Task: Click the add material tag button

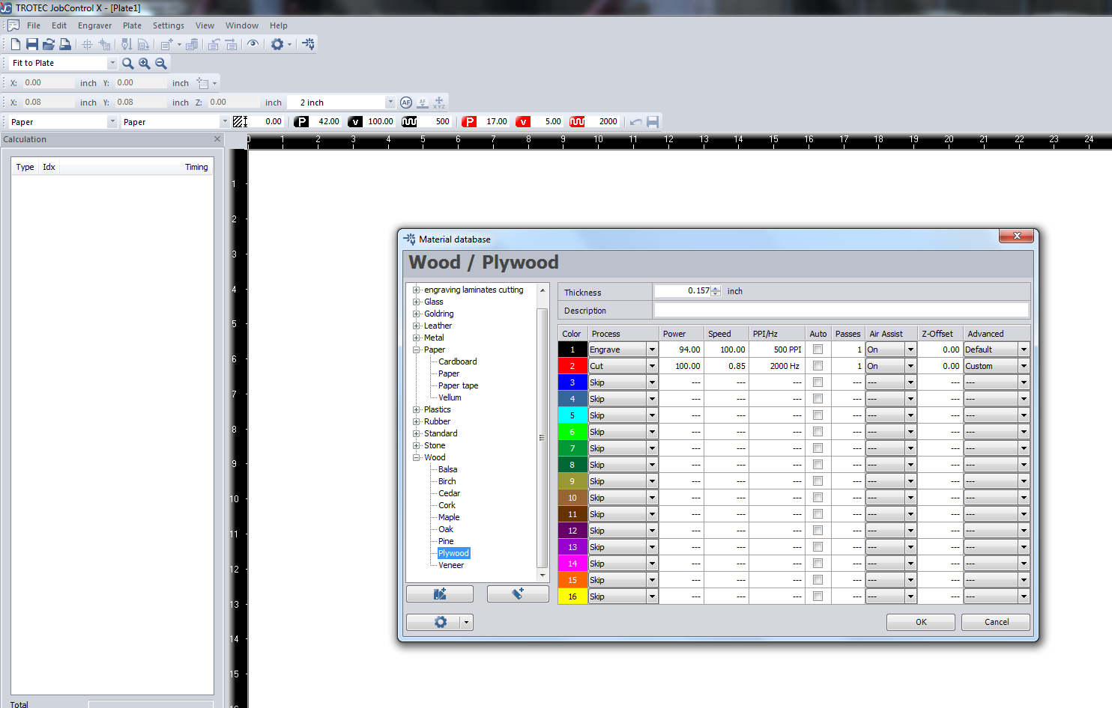Action: (x=518, y=593)
